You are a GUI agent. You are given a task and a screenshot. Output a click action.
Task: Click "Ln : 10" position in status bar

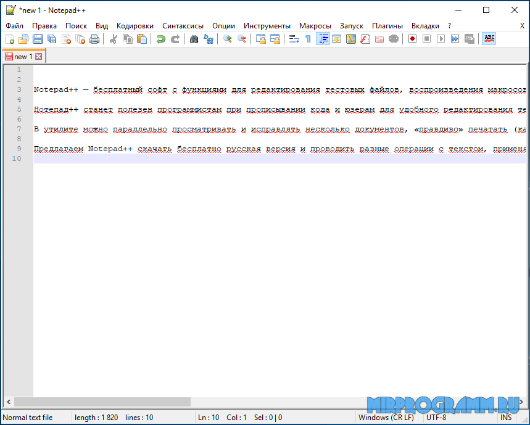click(209, 418)
